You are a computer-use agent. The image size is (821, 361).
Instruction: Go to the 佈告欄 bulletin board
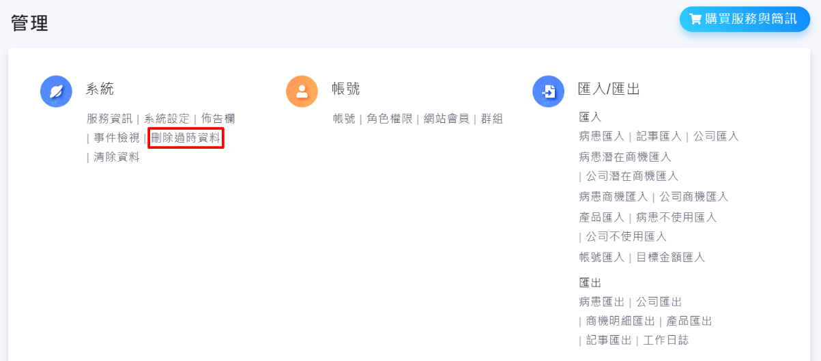pyautogui.click(x=218, y=119)
